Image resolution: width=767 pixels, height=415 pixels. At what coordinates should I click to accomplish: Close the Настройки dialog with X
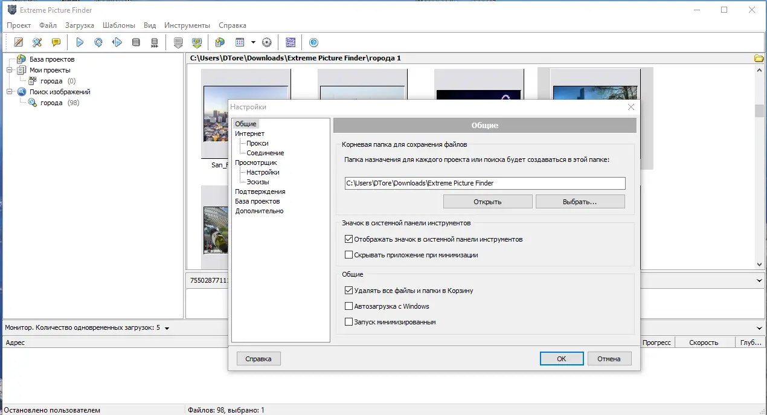pyautogui.click(x=631, y=107)
